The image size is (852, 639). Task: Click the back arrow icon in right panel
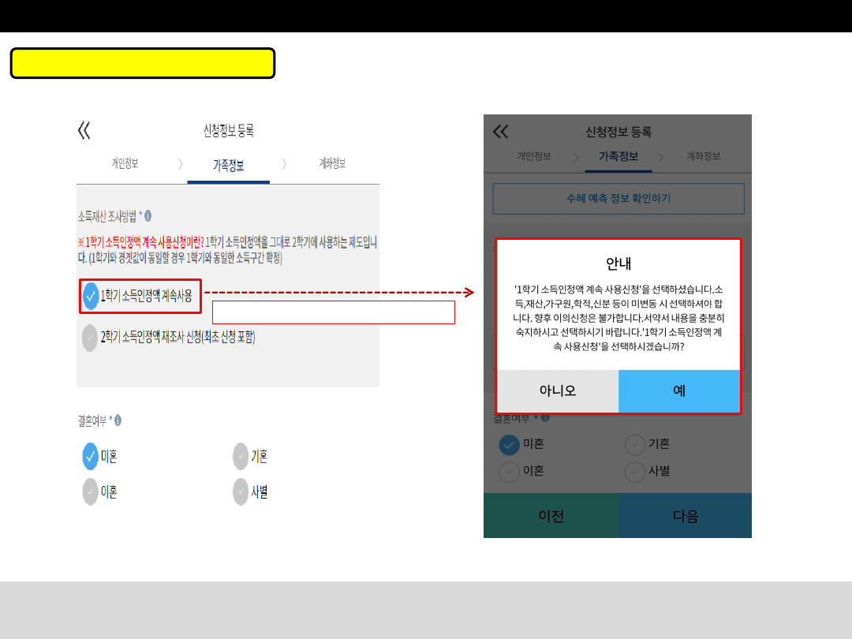500,131
